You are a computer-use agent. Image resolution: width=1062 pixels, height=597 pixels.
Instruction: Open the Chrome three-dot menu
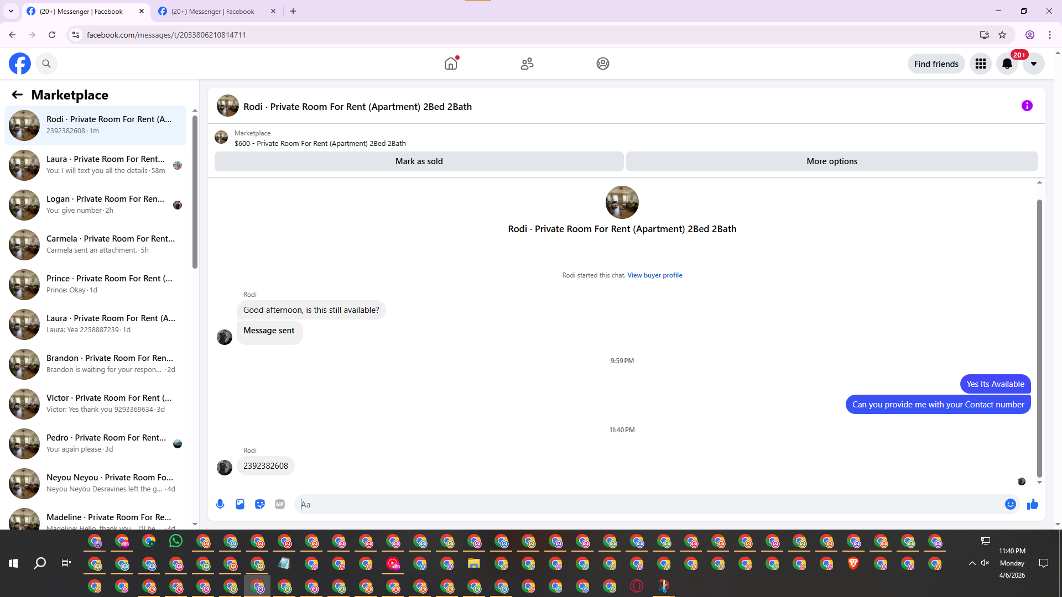[1050, 35]
